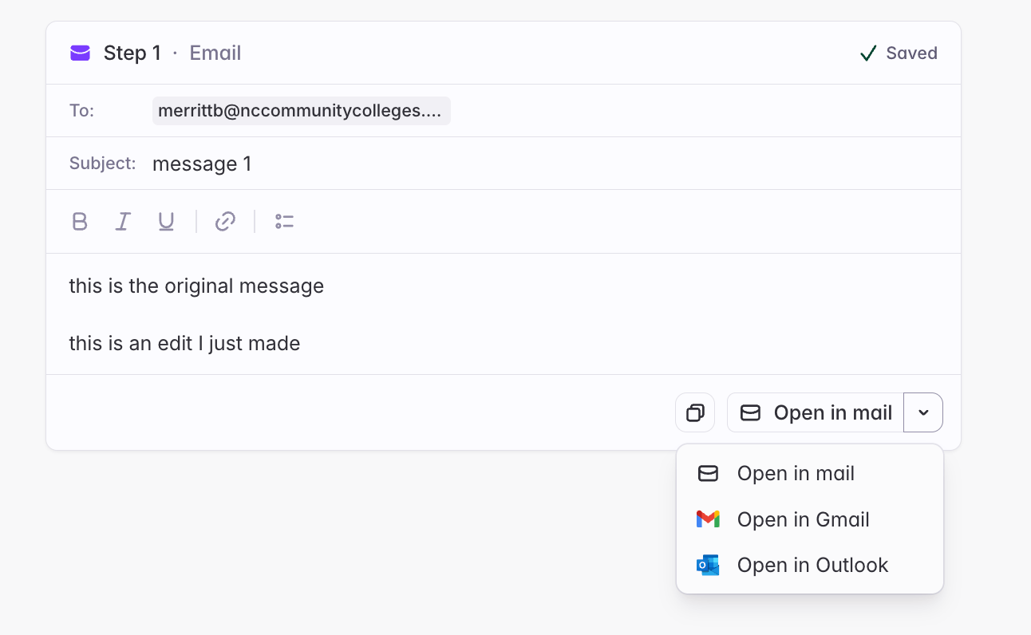Click the Gmail logo in the menu
This screenshot has width=1031, height=635.
[708, 519]
